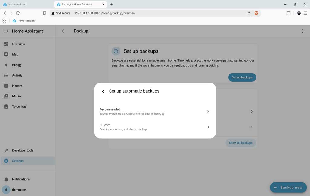Bookmark this page icon
Image resolution: width=310 pixels, height=196 pixels.
(45, 13)
